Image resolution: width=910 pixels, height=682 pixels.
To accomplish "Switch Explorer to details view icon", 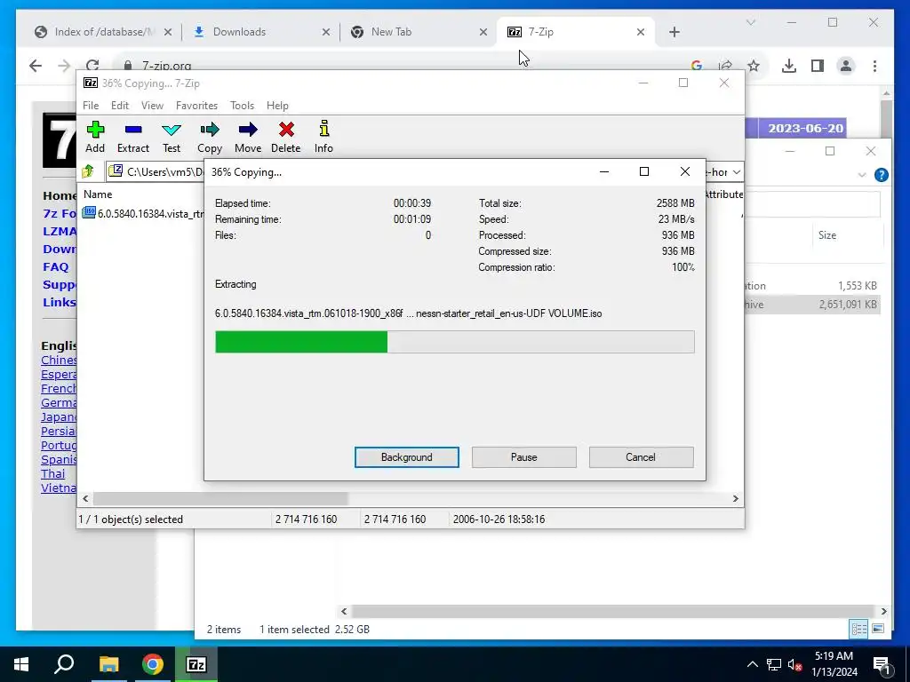I will click(859, 629).
